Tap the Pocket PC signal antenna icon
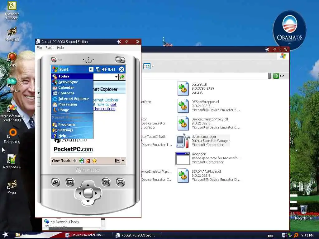Image resolution: width=319 pixels, height=239 pixels. tap(98, 69)
